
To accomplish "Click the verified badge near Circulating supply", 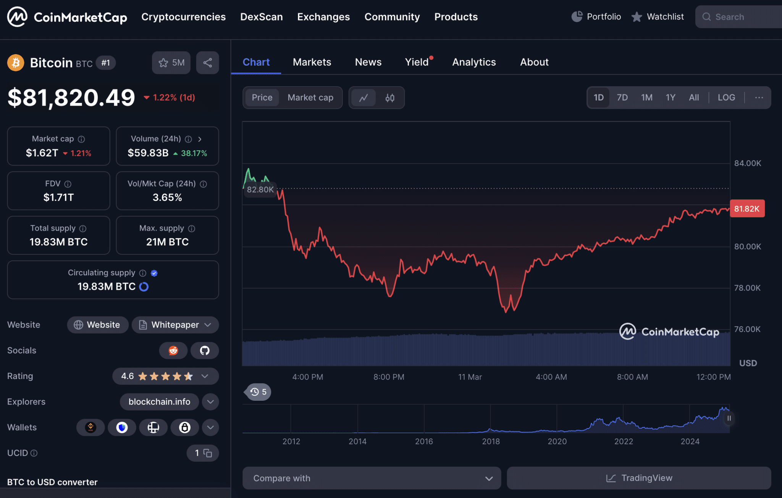I will (154, 273).
